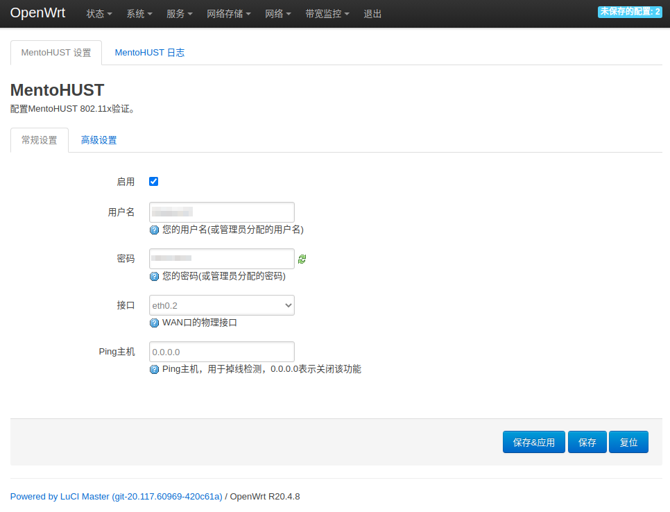This screenshot has height=512, width=670.
Task: Click the 您的密码(或管理员分配的密码) hint text
Action: [x=224, y=277]
